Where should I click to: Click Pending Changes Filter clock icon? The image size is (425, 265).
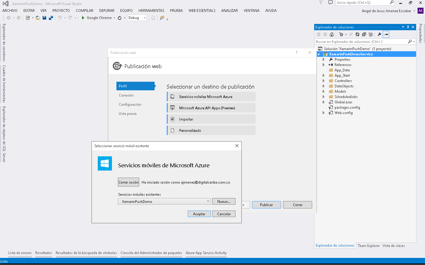[x=341, y=34]
